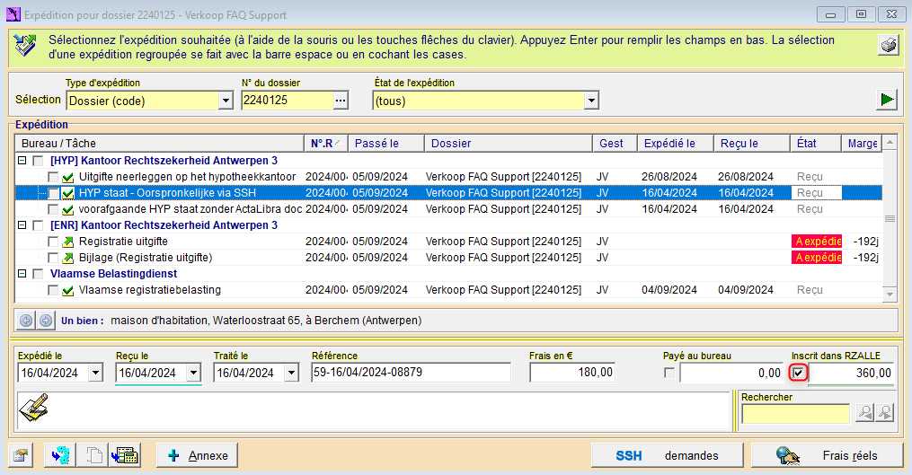Click status icon of Registratie uitgifte row
912x475 pixels.
pyautogui.click(x=68, y=242)
